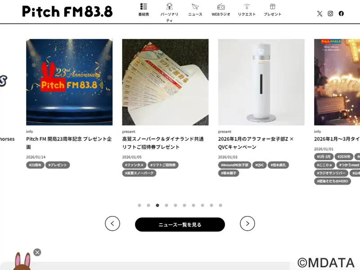The width and height of the screenshot is (360, 270).
Task: Open the 番組表 program schedule icon
Action: pos(144,6)
